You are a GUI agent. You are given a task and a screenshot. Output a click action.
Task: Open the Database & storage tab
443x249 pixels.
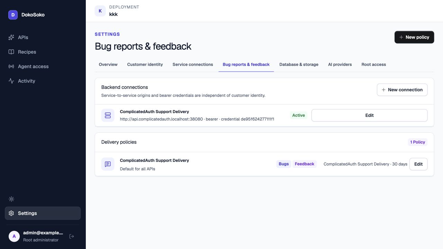click(299, 64)
